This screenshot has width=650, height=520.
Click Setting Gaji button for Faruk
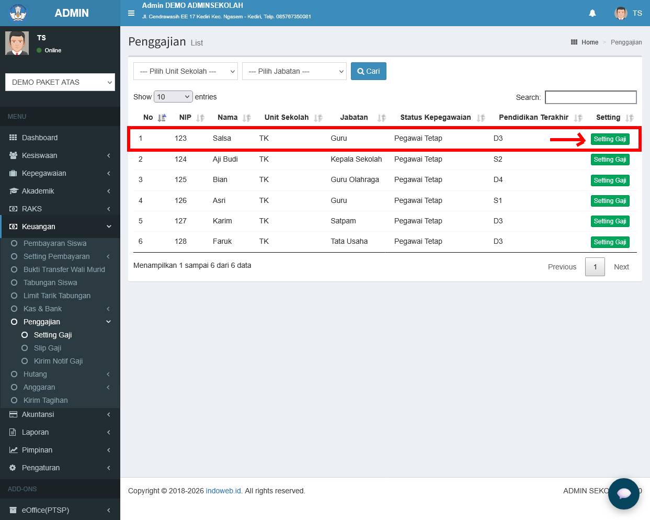pos(610,242)
